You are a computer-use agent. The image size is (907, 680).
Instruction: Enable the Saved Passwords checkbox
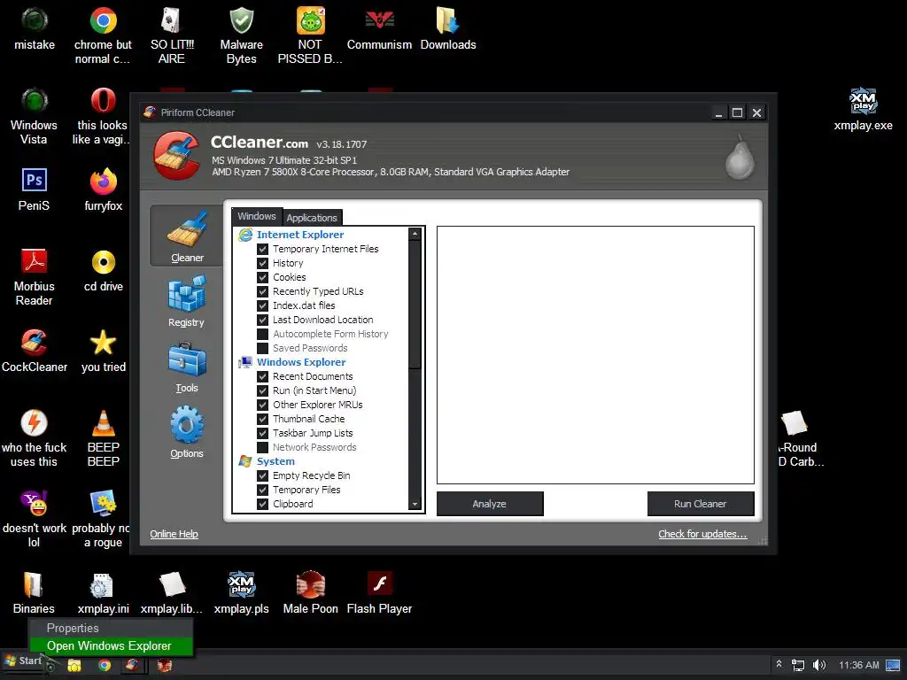pos(262,348)
